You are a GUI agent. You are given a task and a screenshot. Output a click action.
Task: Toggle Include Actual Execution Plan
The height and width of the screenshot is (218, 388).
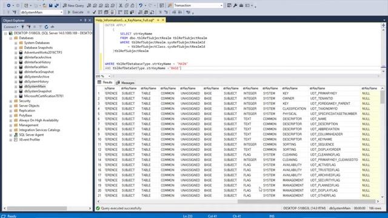click(120, 12)
